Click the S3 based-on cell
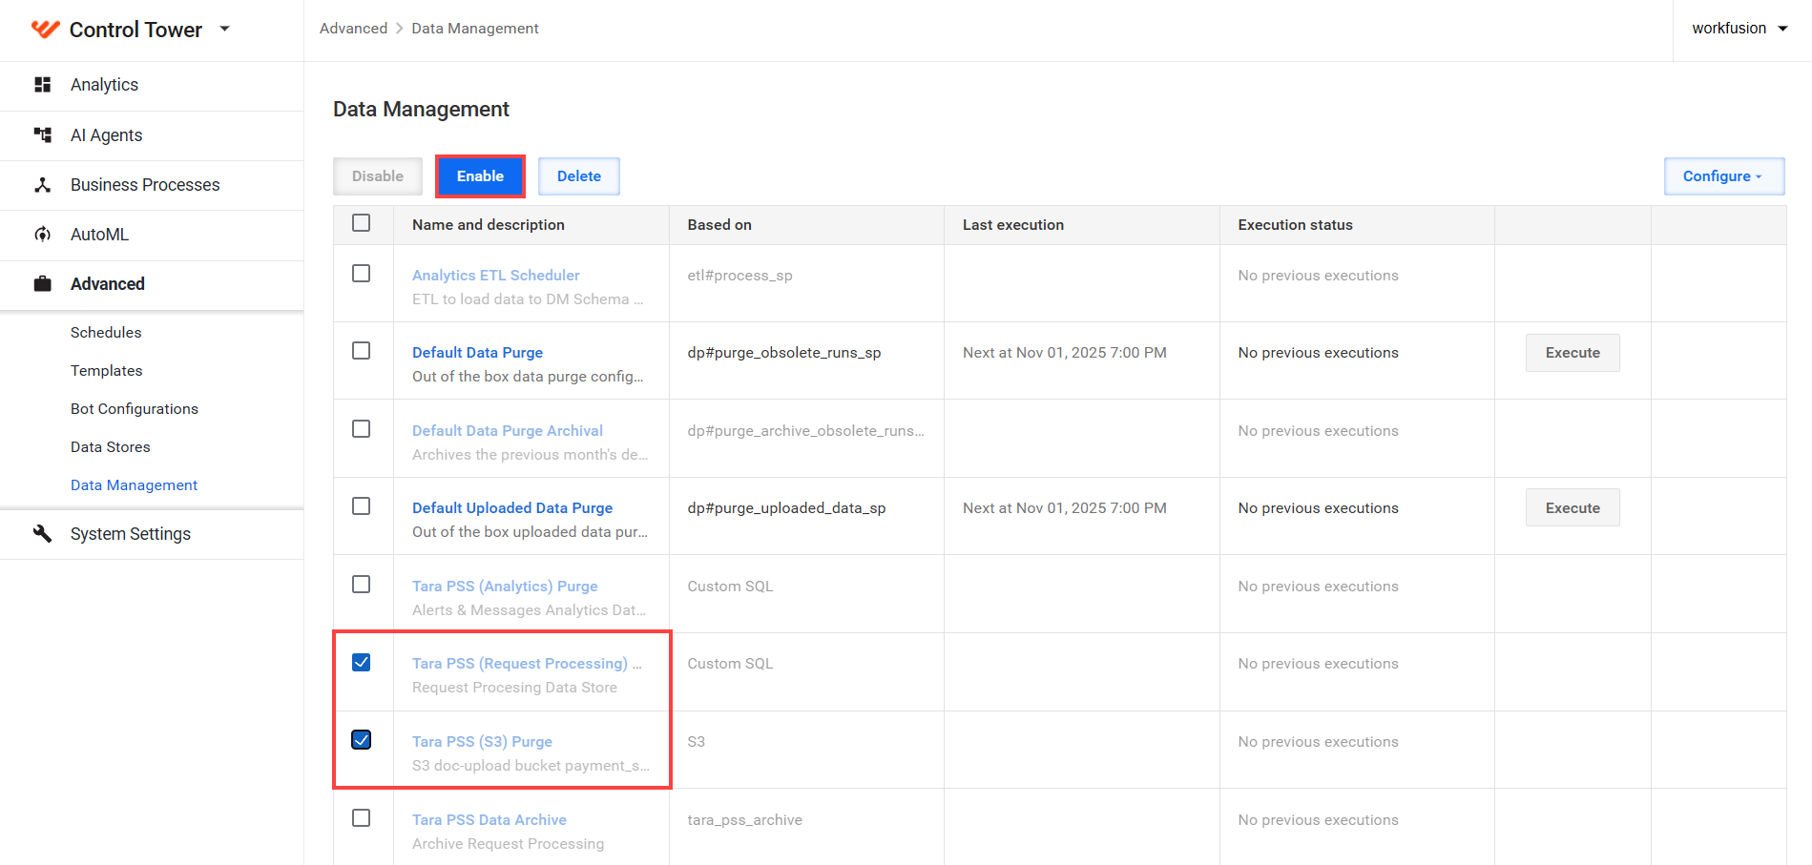The width and height of the screenshot is (1812, 865). (x=697, y=742)
